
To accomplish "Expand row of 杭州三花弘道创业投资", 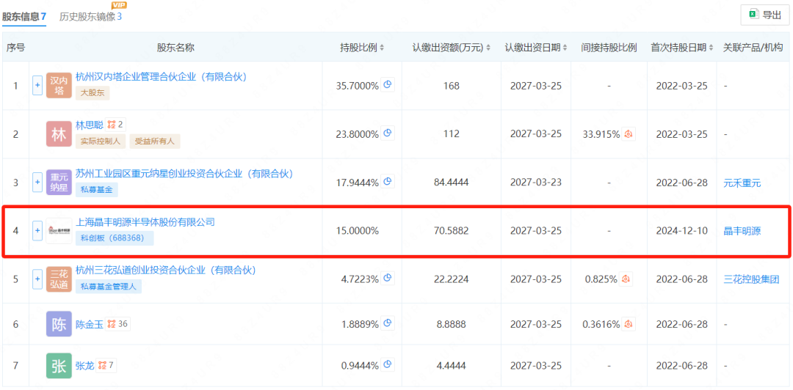I will coord(37,279).
